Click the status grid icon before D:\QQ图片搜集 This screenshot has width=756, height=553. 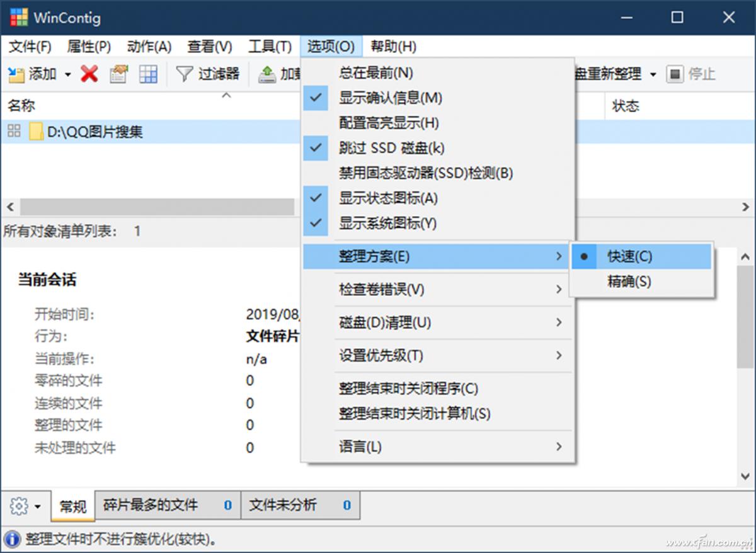[x=14, y=131]
